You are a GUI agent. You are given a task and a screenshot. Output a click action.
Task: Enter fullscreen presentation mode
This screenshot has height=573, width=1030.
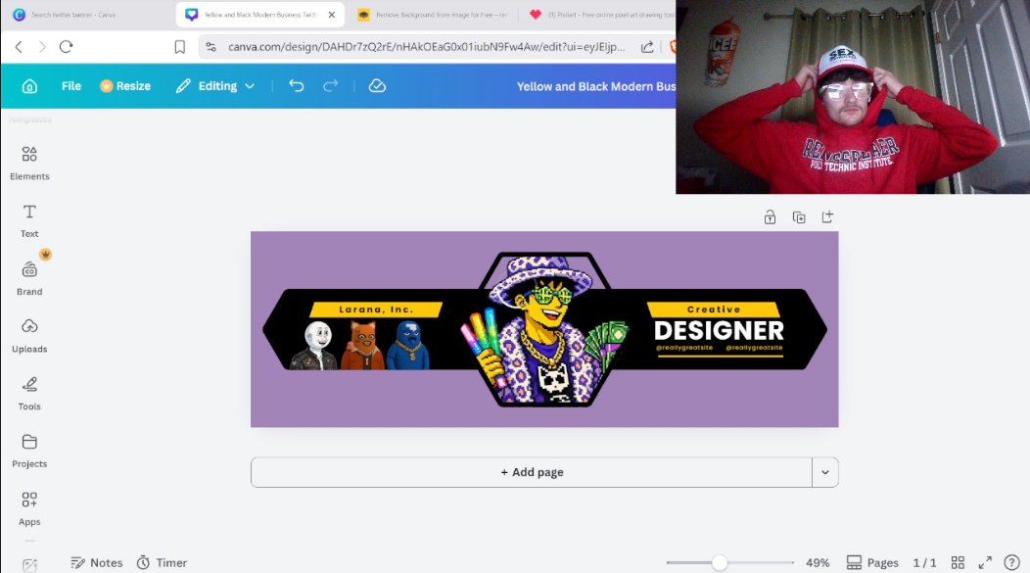[x=985, y=562]
